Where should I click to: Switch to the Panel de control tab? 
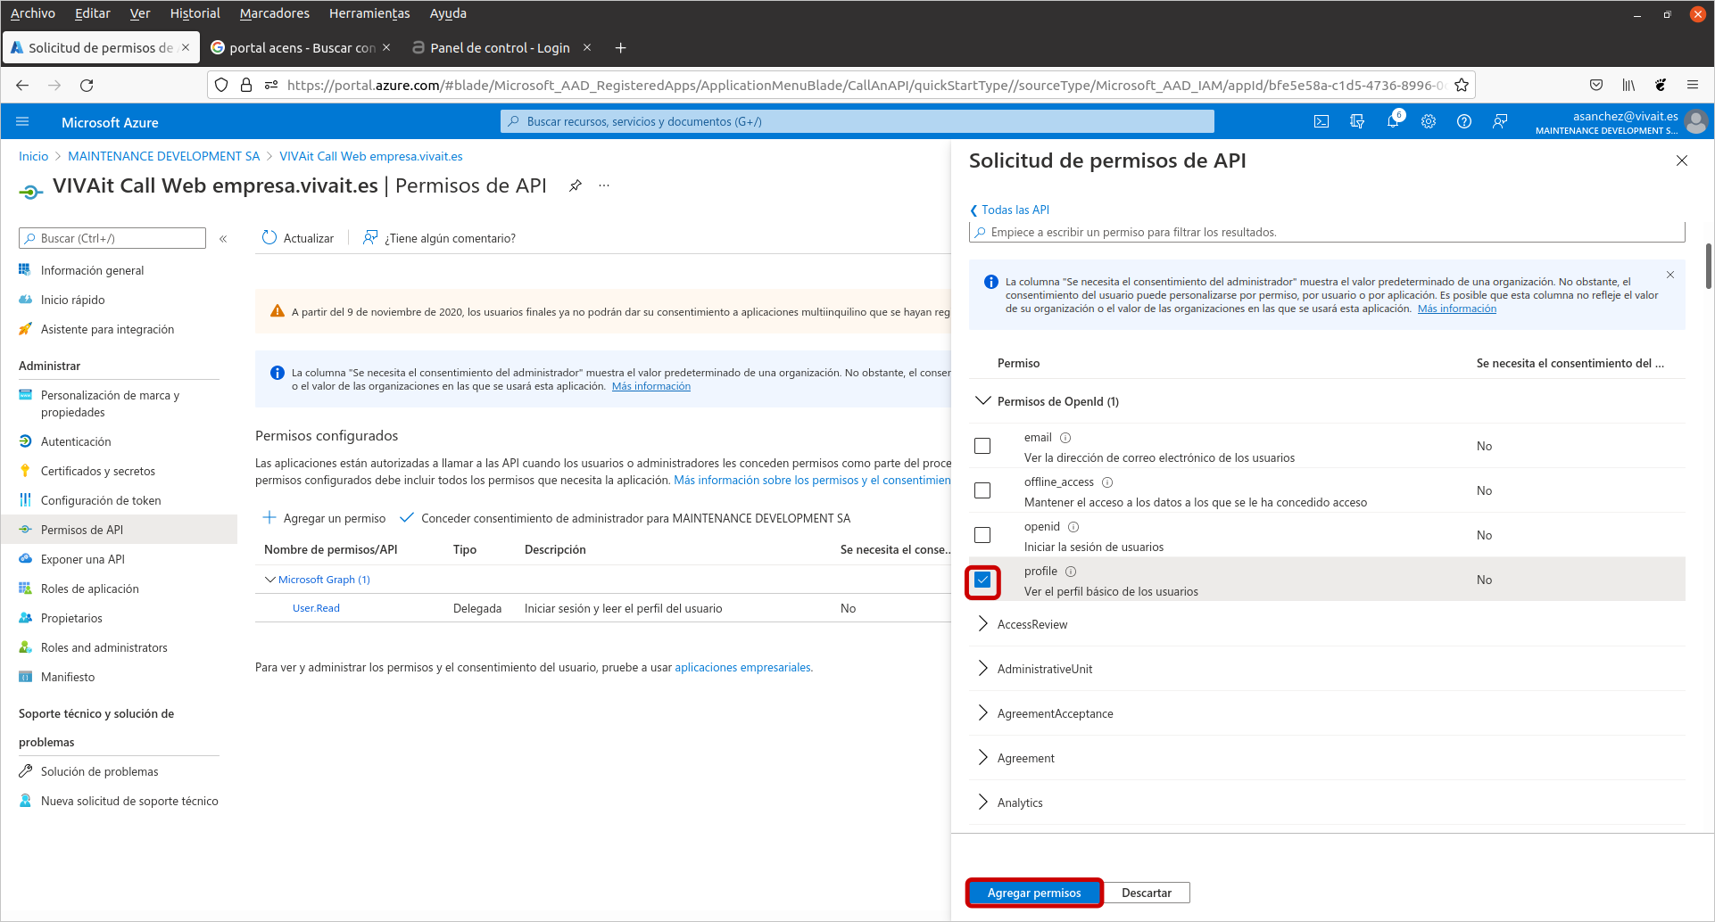click(499, 48)
